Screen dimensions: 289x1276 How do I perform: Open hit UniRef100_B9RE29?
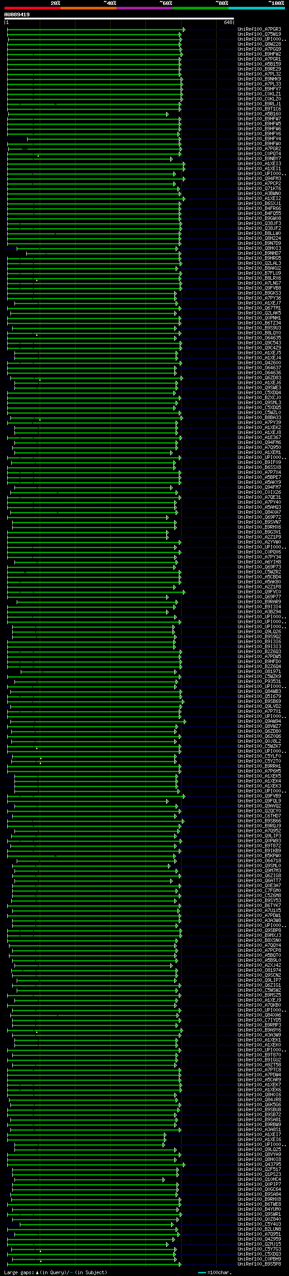pyautogui.click(x=259, y=69)
